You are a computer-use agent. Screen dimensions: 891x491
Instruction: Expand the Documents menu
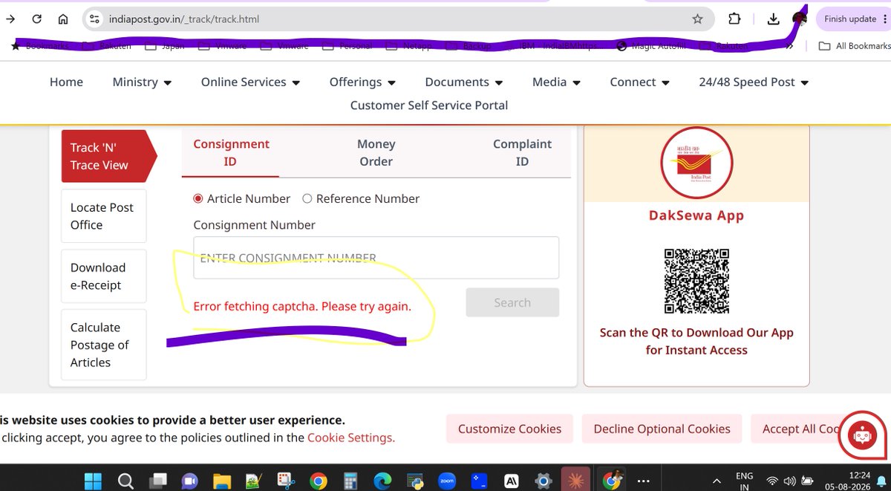coord(464,82)
